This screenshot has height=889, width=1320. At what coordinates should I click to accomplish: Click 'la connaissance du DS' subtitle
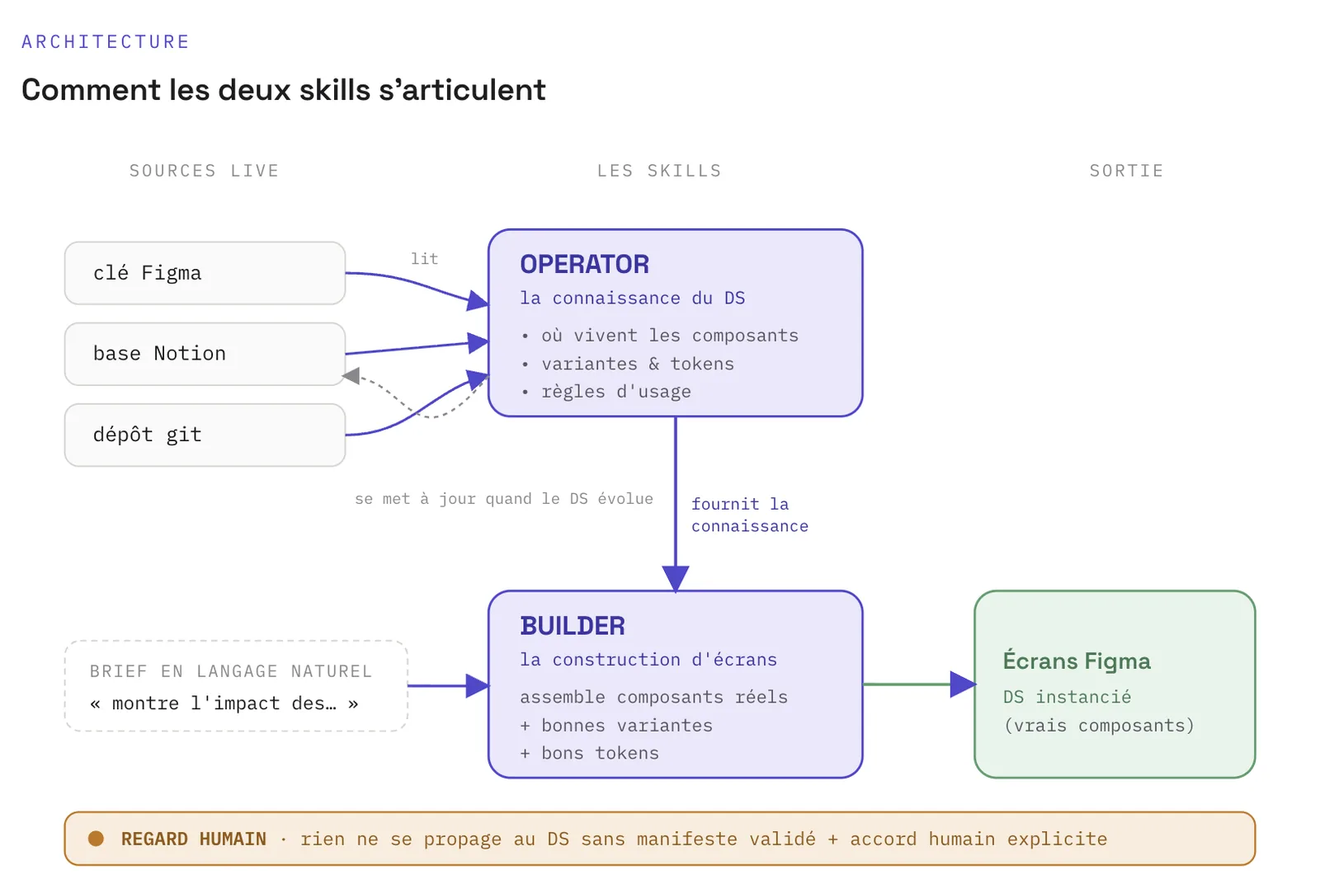(632, 298)
